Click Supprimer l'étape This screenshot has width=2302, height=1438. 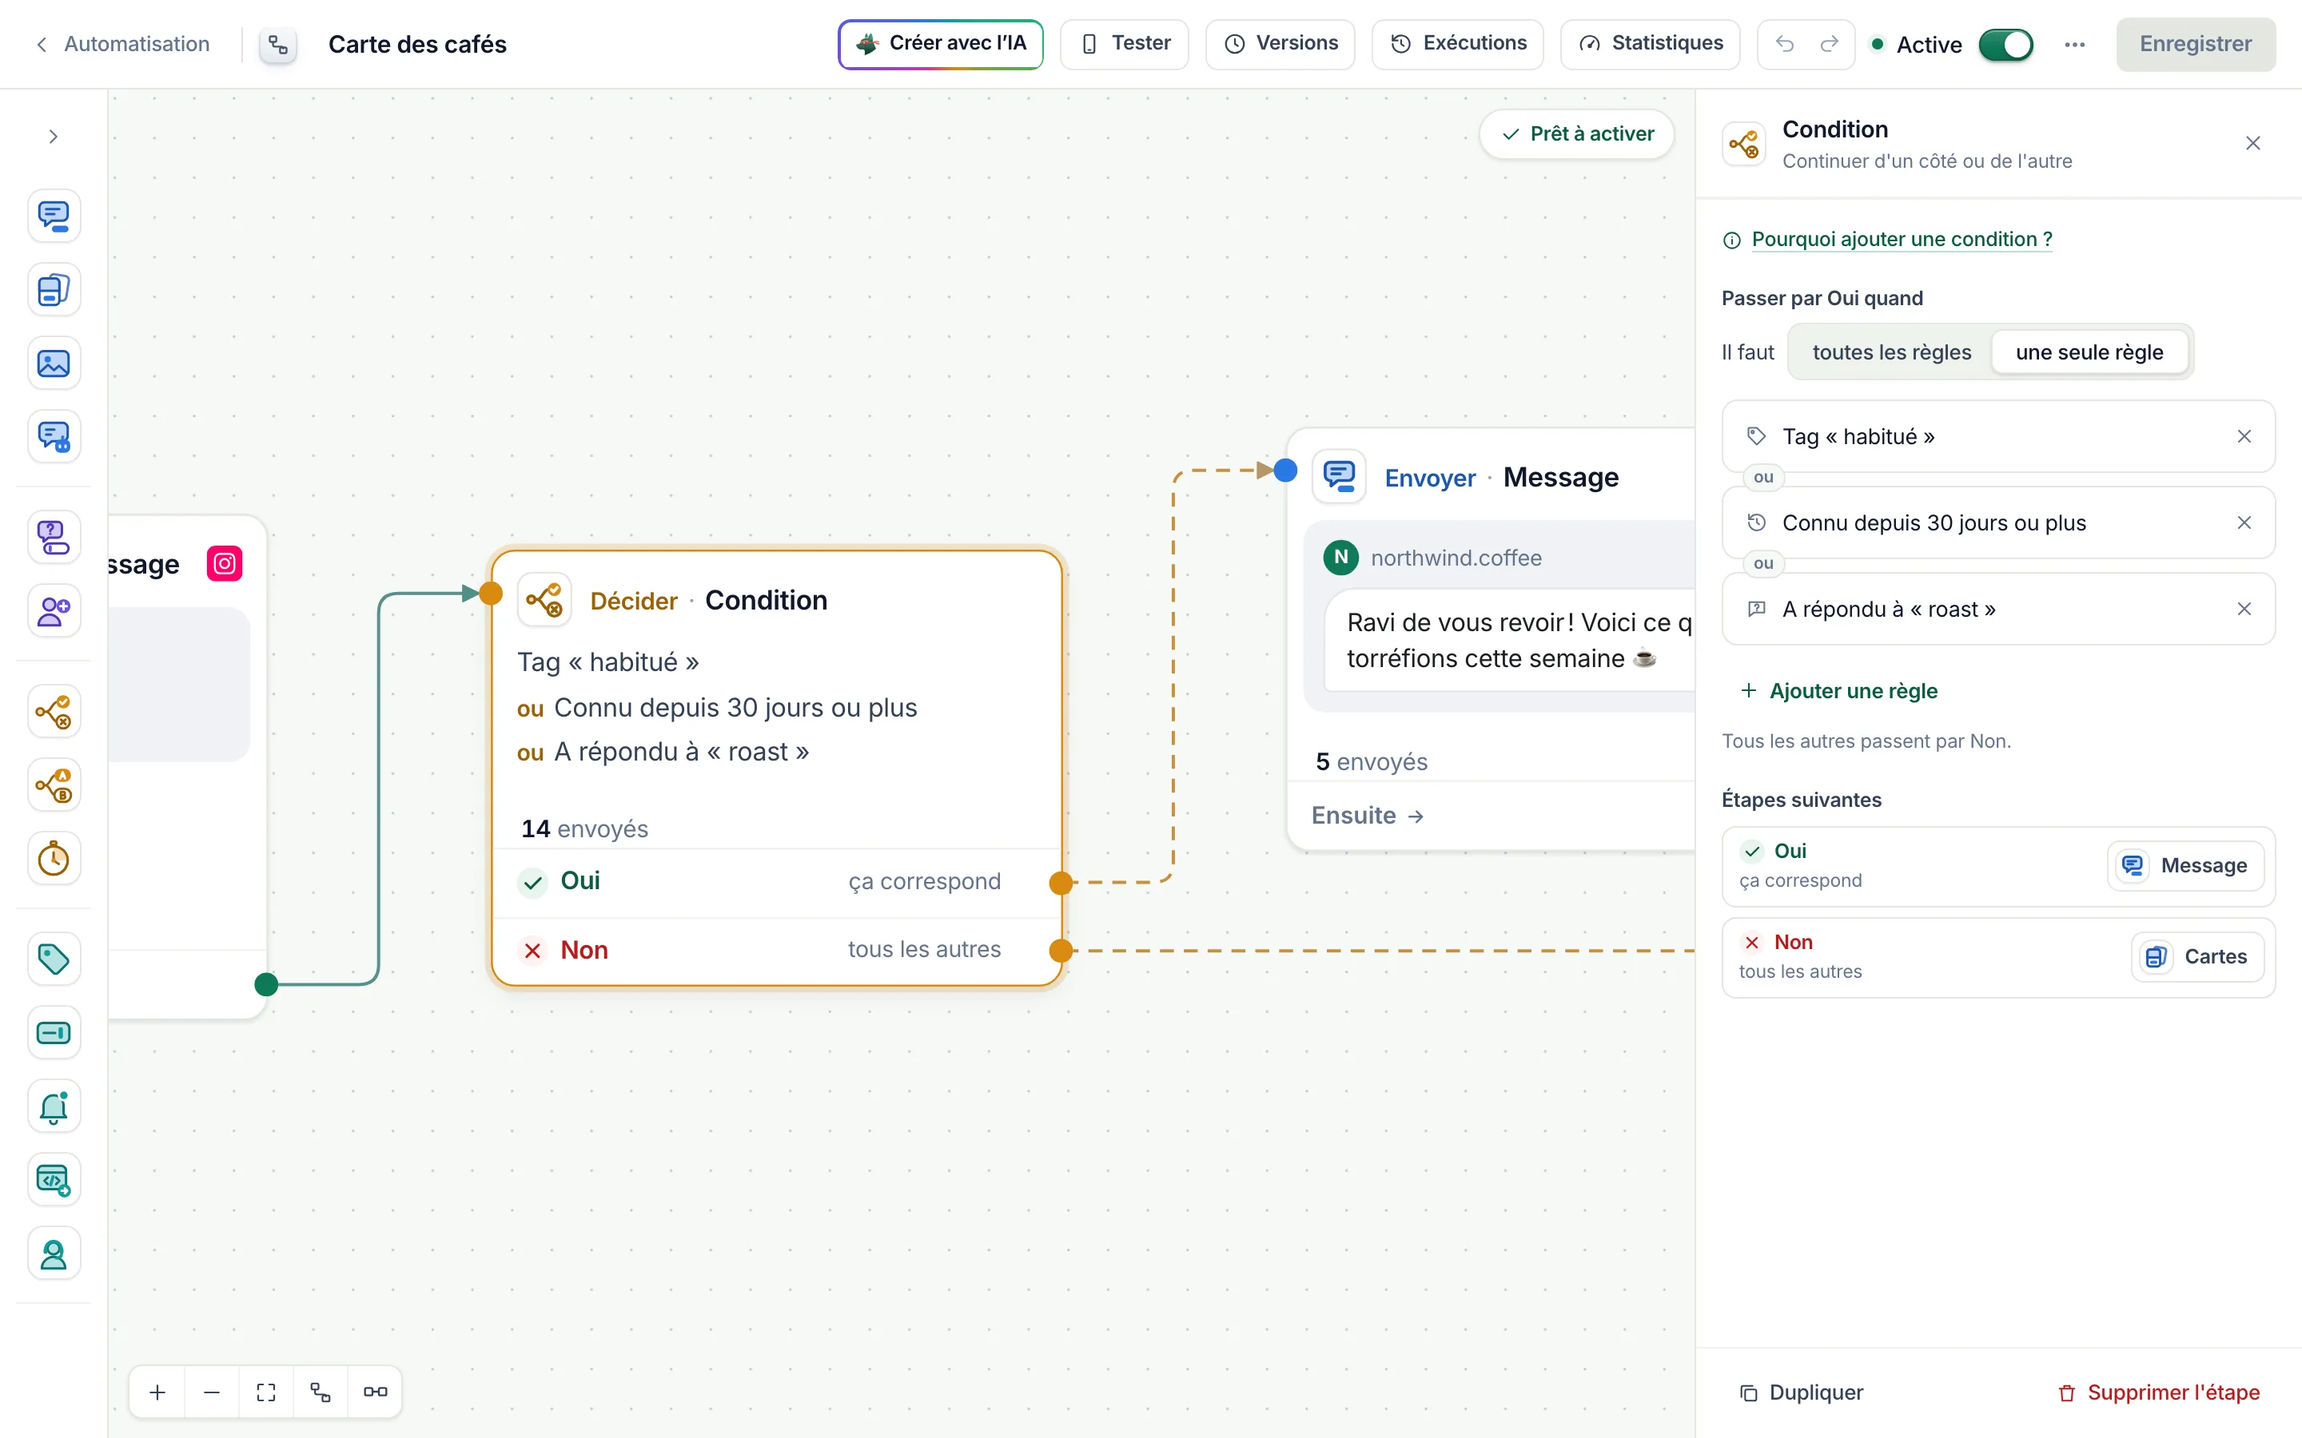click(2157, 1392)
